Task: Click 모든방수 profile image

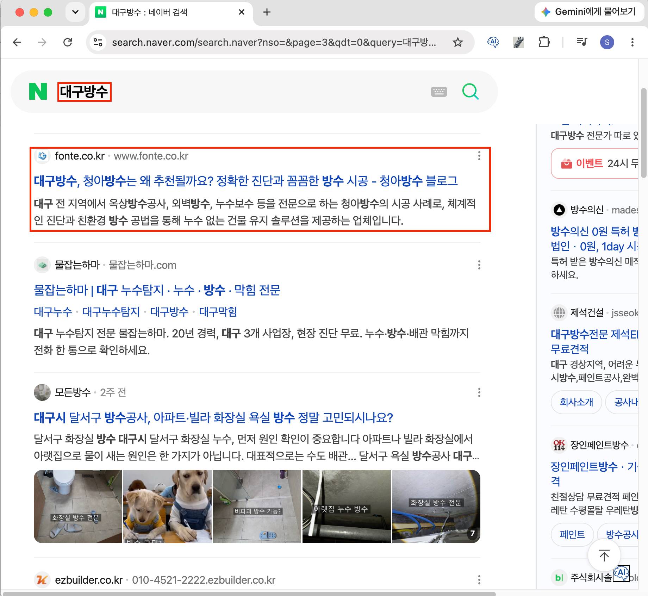Action: click(x=42, y=392)
